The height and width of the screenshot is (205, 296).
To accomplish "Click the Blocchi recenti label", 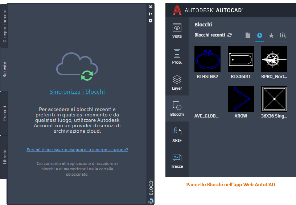I will (210, 35).
